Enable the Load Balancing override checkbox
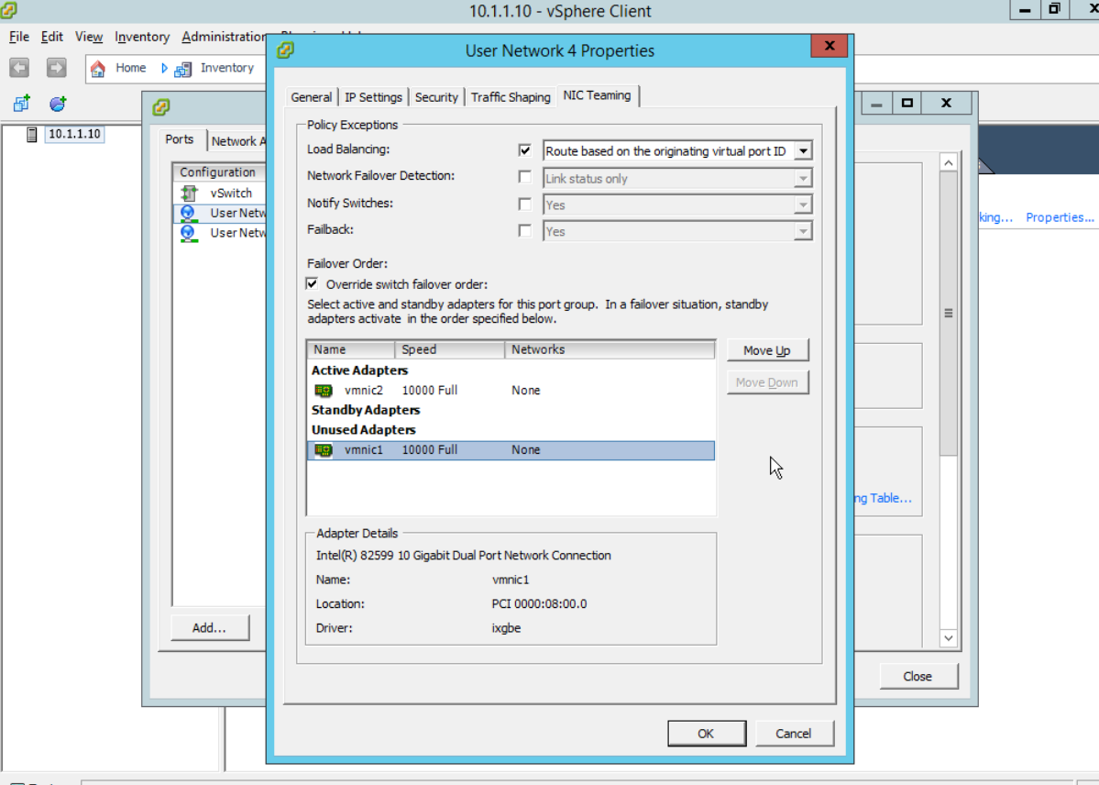This screenshot has height=785, width=1099. (524, 150)
